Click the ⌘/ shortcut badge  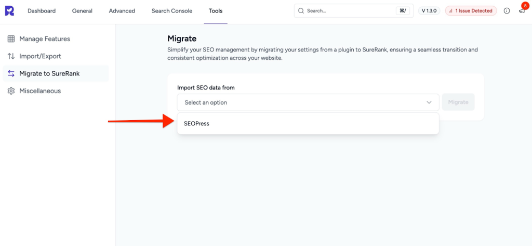403,11
